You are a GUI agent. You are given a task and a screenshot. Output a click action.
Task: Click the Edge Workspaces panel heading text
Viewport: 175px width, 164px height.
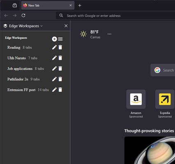click(x=16, y=38)
